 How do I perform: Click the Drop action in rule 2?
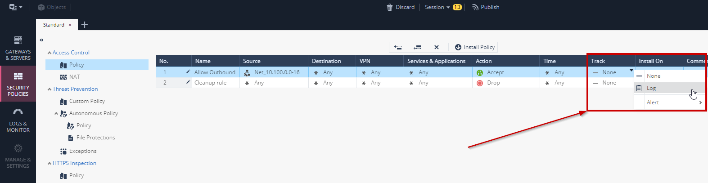488,83
